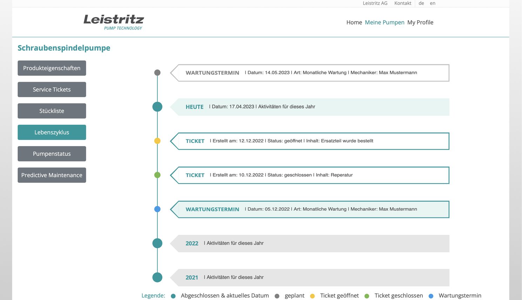Screen dimensions: 522x300
Task: Switch language to English (en)
Action: coord(433,3)
